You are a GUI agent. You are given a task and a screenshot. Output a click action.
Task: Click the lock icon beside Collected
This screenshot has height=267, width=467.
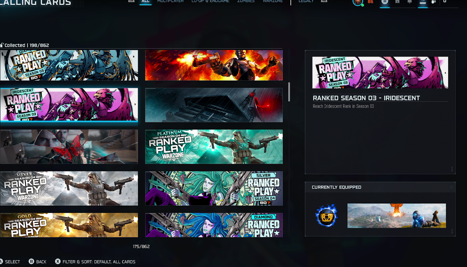(x=2, y=45)
